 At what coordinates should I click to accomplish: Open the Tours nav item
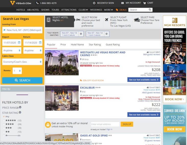(55, 10)
